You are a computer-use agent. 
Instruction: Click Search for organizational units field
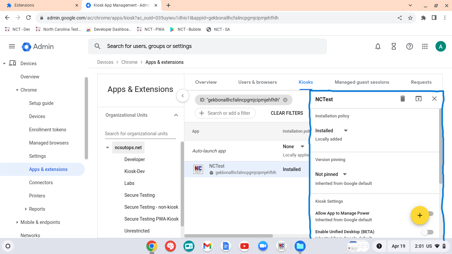point(140,134)
